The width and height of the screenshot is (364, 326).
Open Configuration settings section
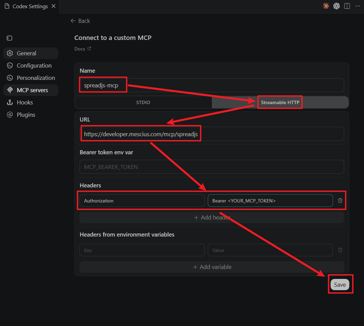pos(31,66)
